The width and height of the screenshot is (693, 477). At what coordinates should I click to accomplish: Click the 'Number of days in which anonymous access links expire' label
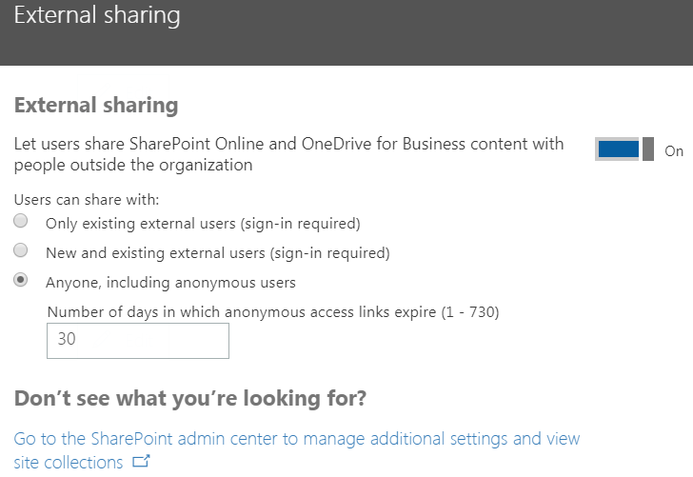tap(272, 311)
